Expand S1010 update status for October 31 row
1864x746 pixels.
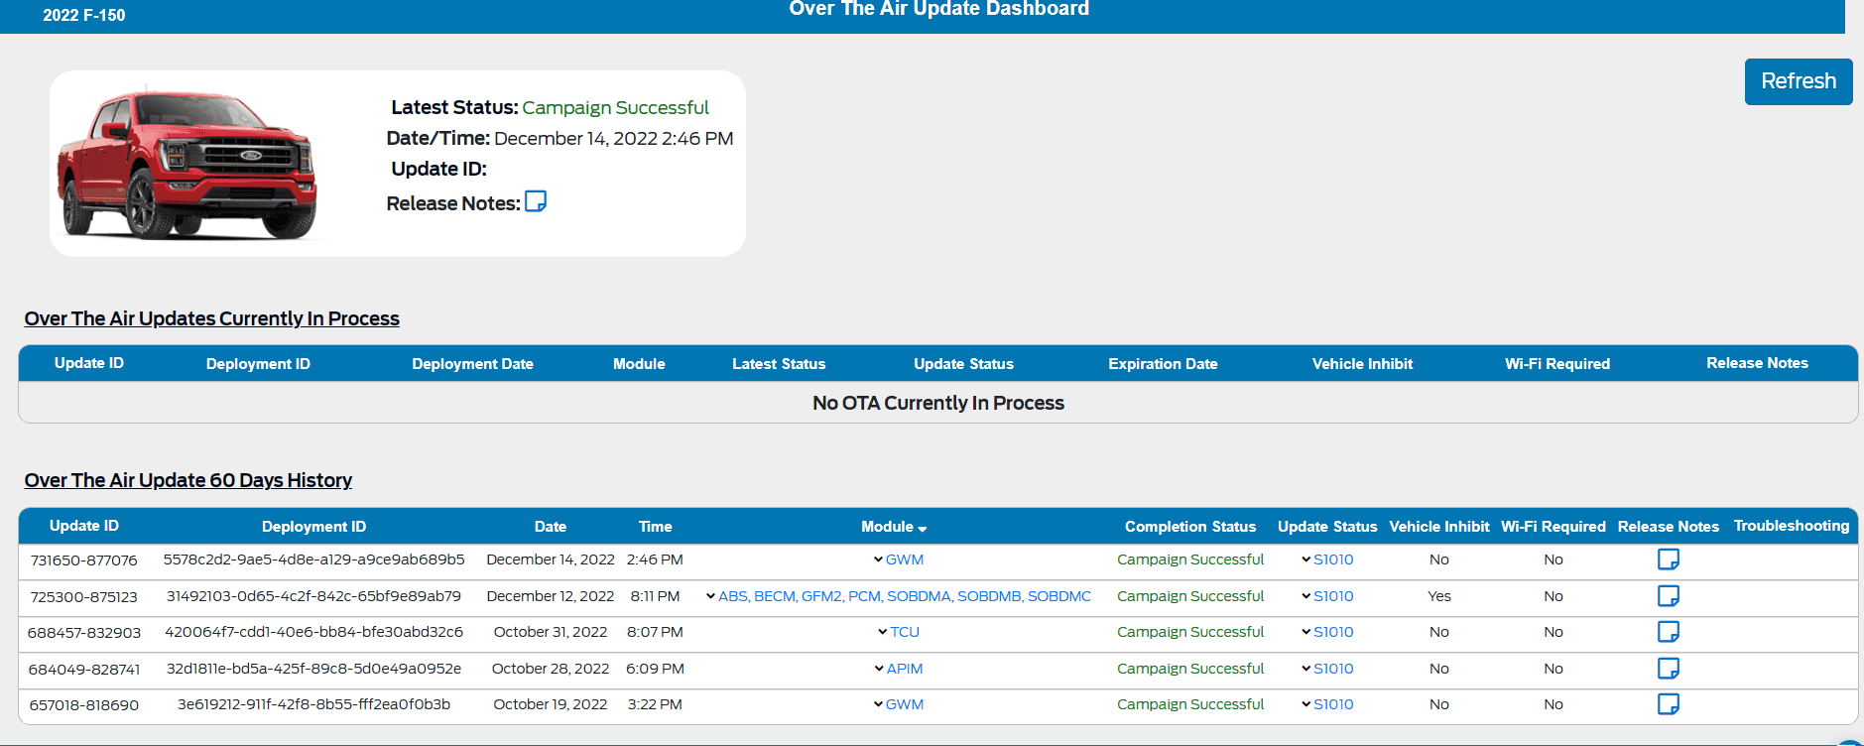[x=1326, y=632]
